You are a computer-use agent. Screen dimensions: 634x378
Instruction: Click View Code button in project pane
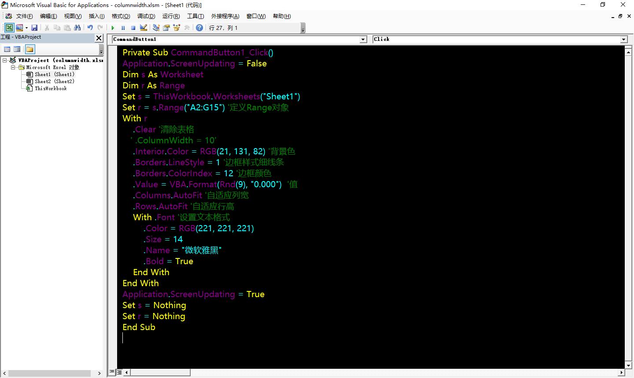point(7,49)
